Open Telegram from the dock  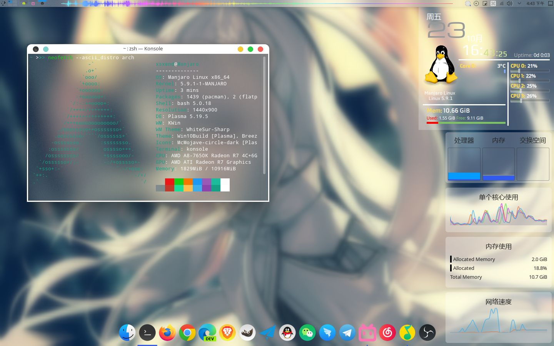(347, 333)
